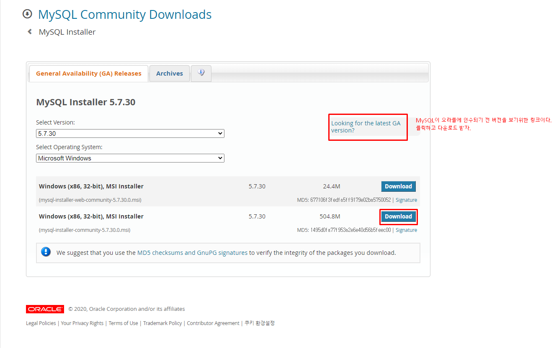The width and height of the screenshot is (559, 348).
Task: Click the download circle icon beside page title
Action: click(x=27, y=14)
